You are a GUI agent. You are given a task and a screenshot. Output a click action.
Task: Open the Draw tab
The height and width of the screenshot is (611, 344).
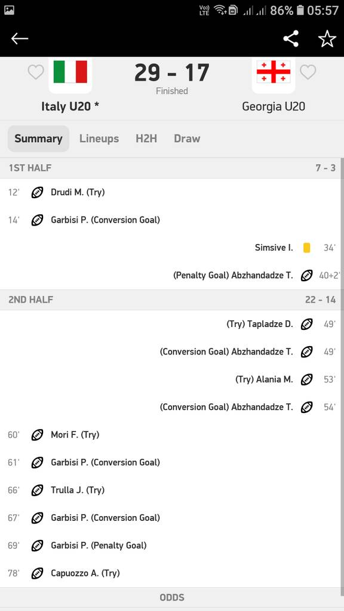(x=187, y=138)
